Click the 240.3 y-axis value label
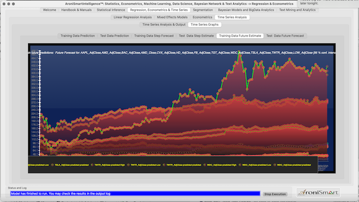 click(x=34, y=110)
